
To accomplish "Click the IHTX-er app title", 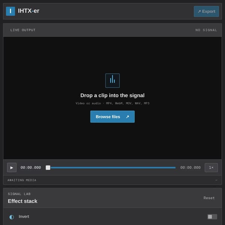I will [x=28, y=11].
